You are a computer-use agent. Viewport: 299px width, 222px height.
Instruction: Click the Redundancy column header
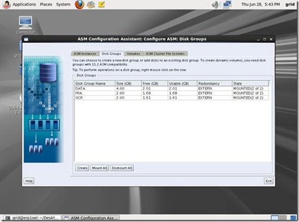(x=214, y=83)
